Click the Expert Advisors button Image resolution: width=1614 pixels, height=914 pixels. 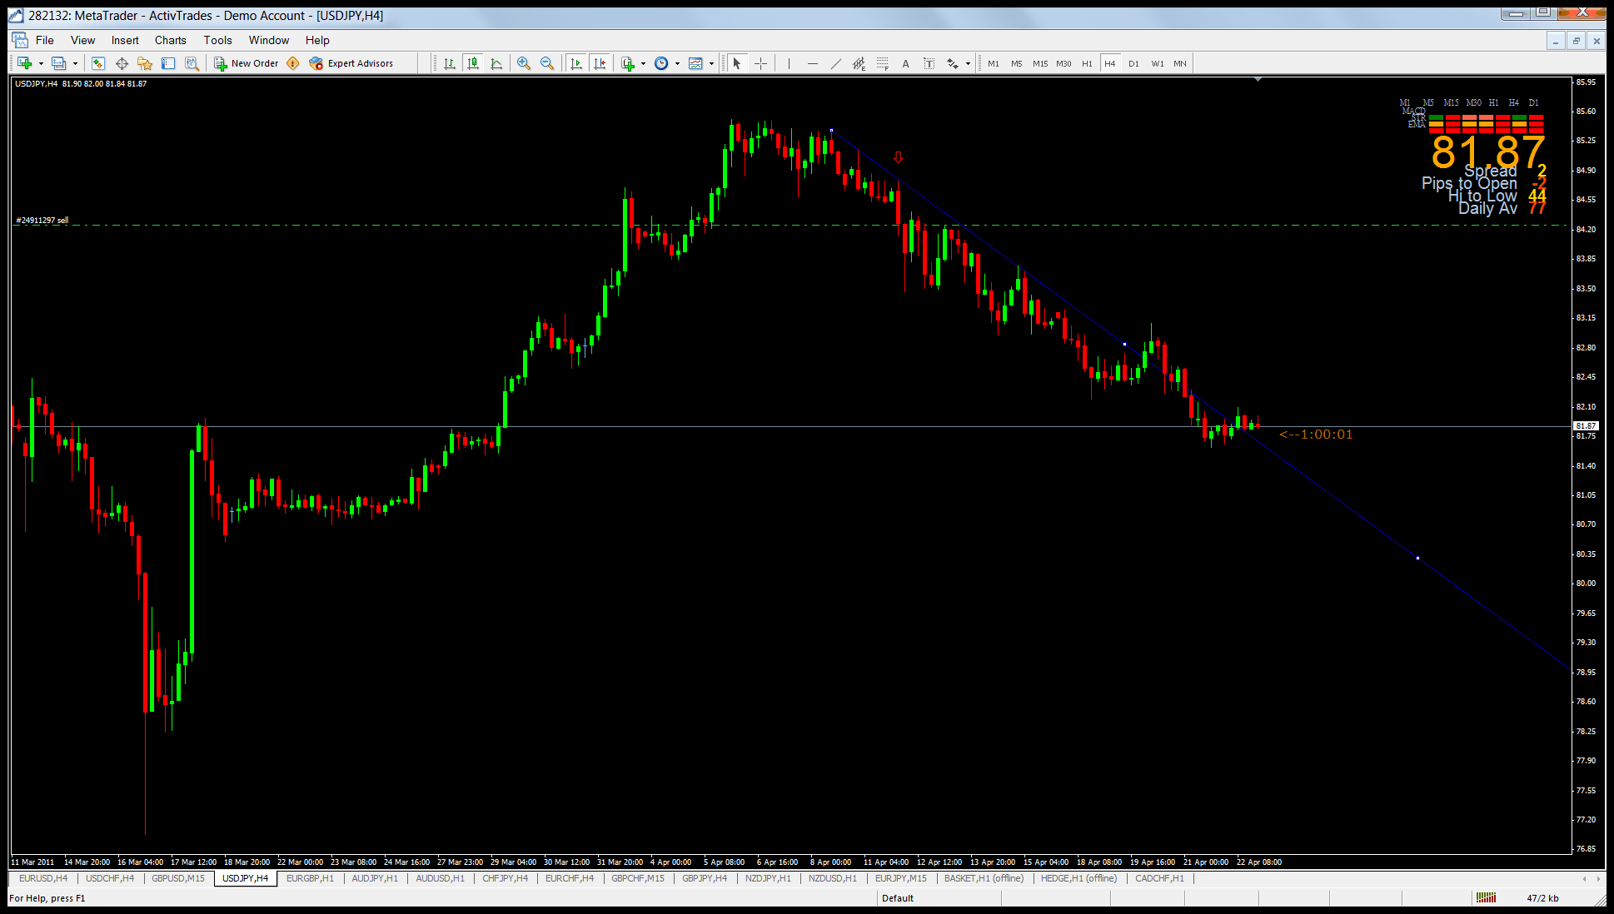click(x=351, y=63)
